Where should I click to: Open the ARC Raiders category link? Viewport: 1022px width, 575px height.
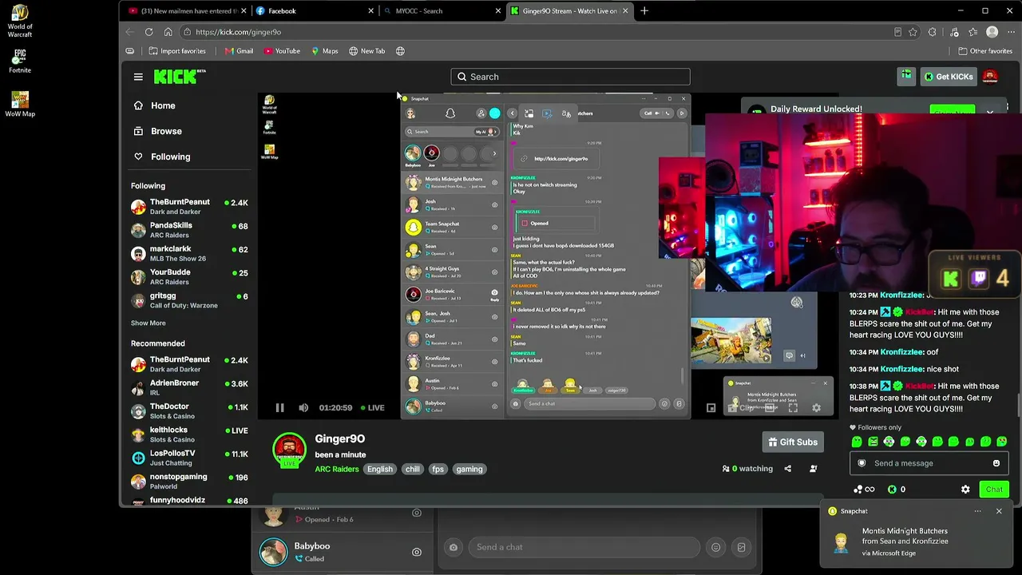[x=337, y=470]
